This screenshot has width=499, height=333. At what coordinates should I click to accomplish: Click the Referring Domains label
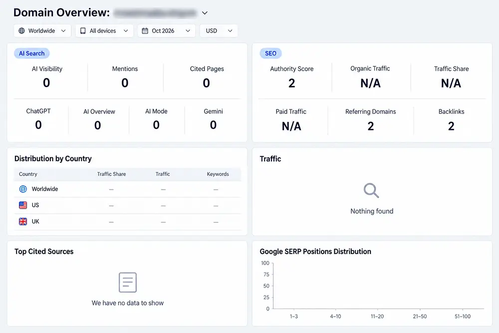371,112
